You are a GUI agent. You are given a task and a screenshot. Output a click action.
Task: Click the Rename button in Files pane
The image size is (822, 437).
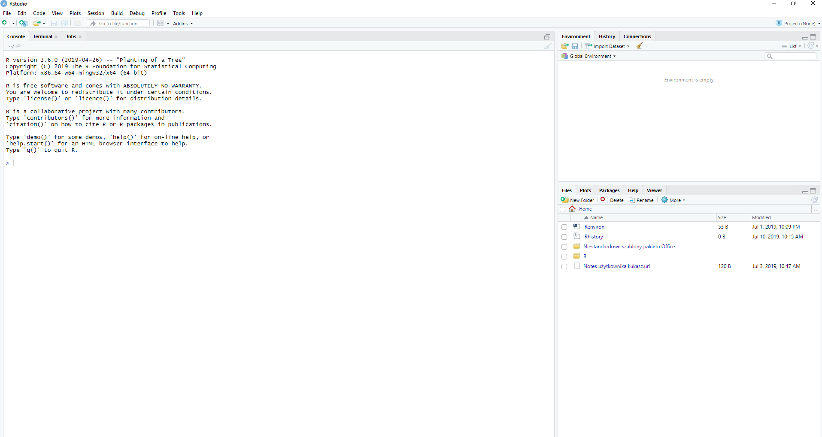click(641, 200)
